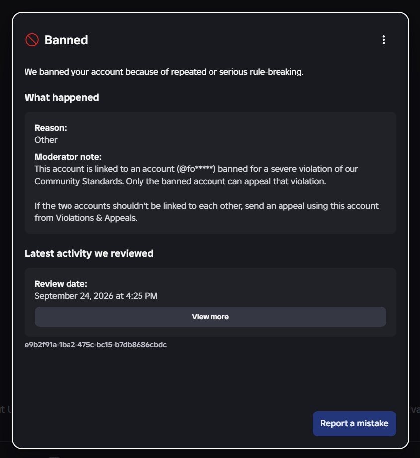Click the 'Reason:' label

(51, 128)
